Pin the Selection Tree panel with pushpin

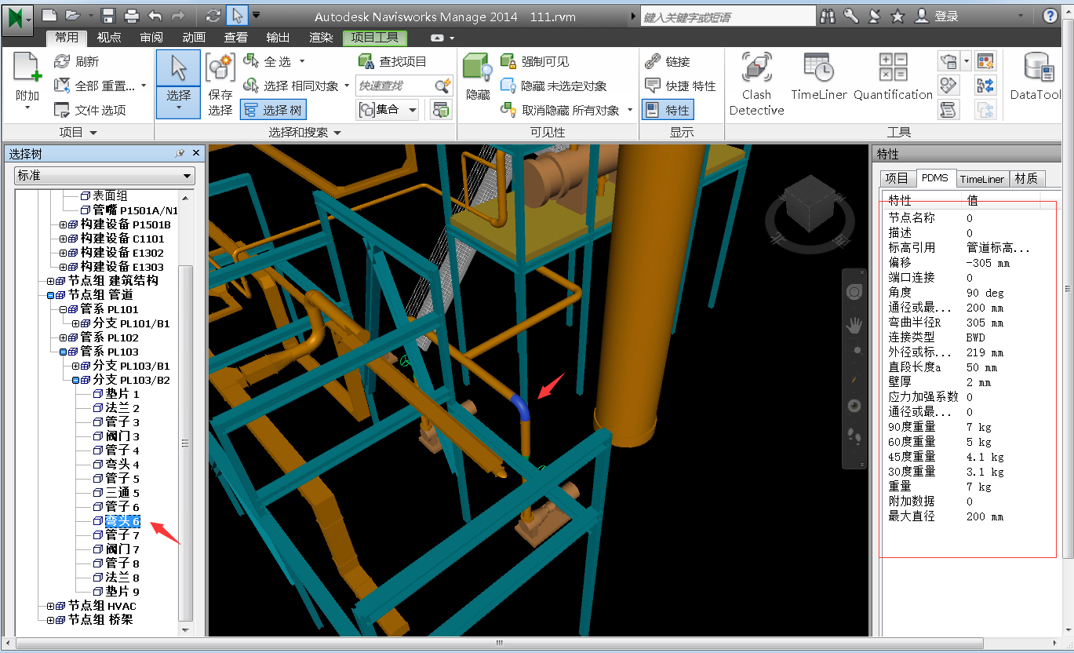[180, 153]
